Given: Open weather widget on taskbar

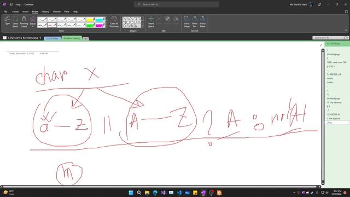Looking at the screenshot, I should tap(9, 193).
